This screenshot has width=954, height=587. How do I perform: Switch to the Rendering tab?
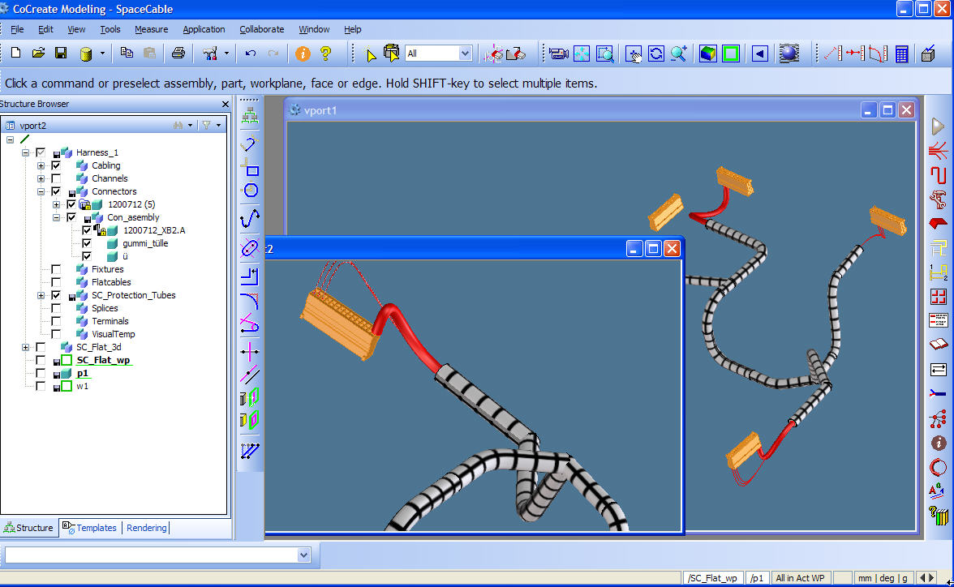coord(146,528)
